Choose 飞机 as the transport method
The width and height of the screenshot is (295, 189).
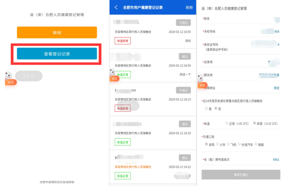pos(229,144)
